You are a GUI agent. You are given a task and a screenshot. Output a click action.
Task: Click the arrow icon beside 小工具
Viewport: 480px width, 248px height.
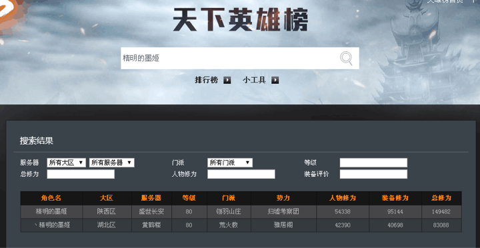275,80
